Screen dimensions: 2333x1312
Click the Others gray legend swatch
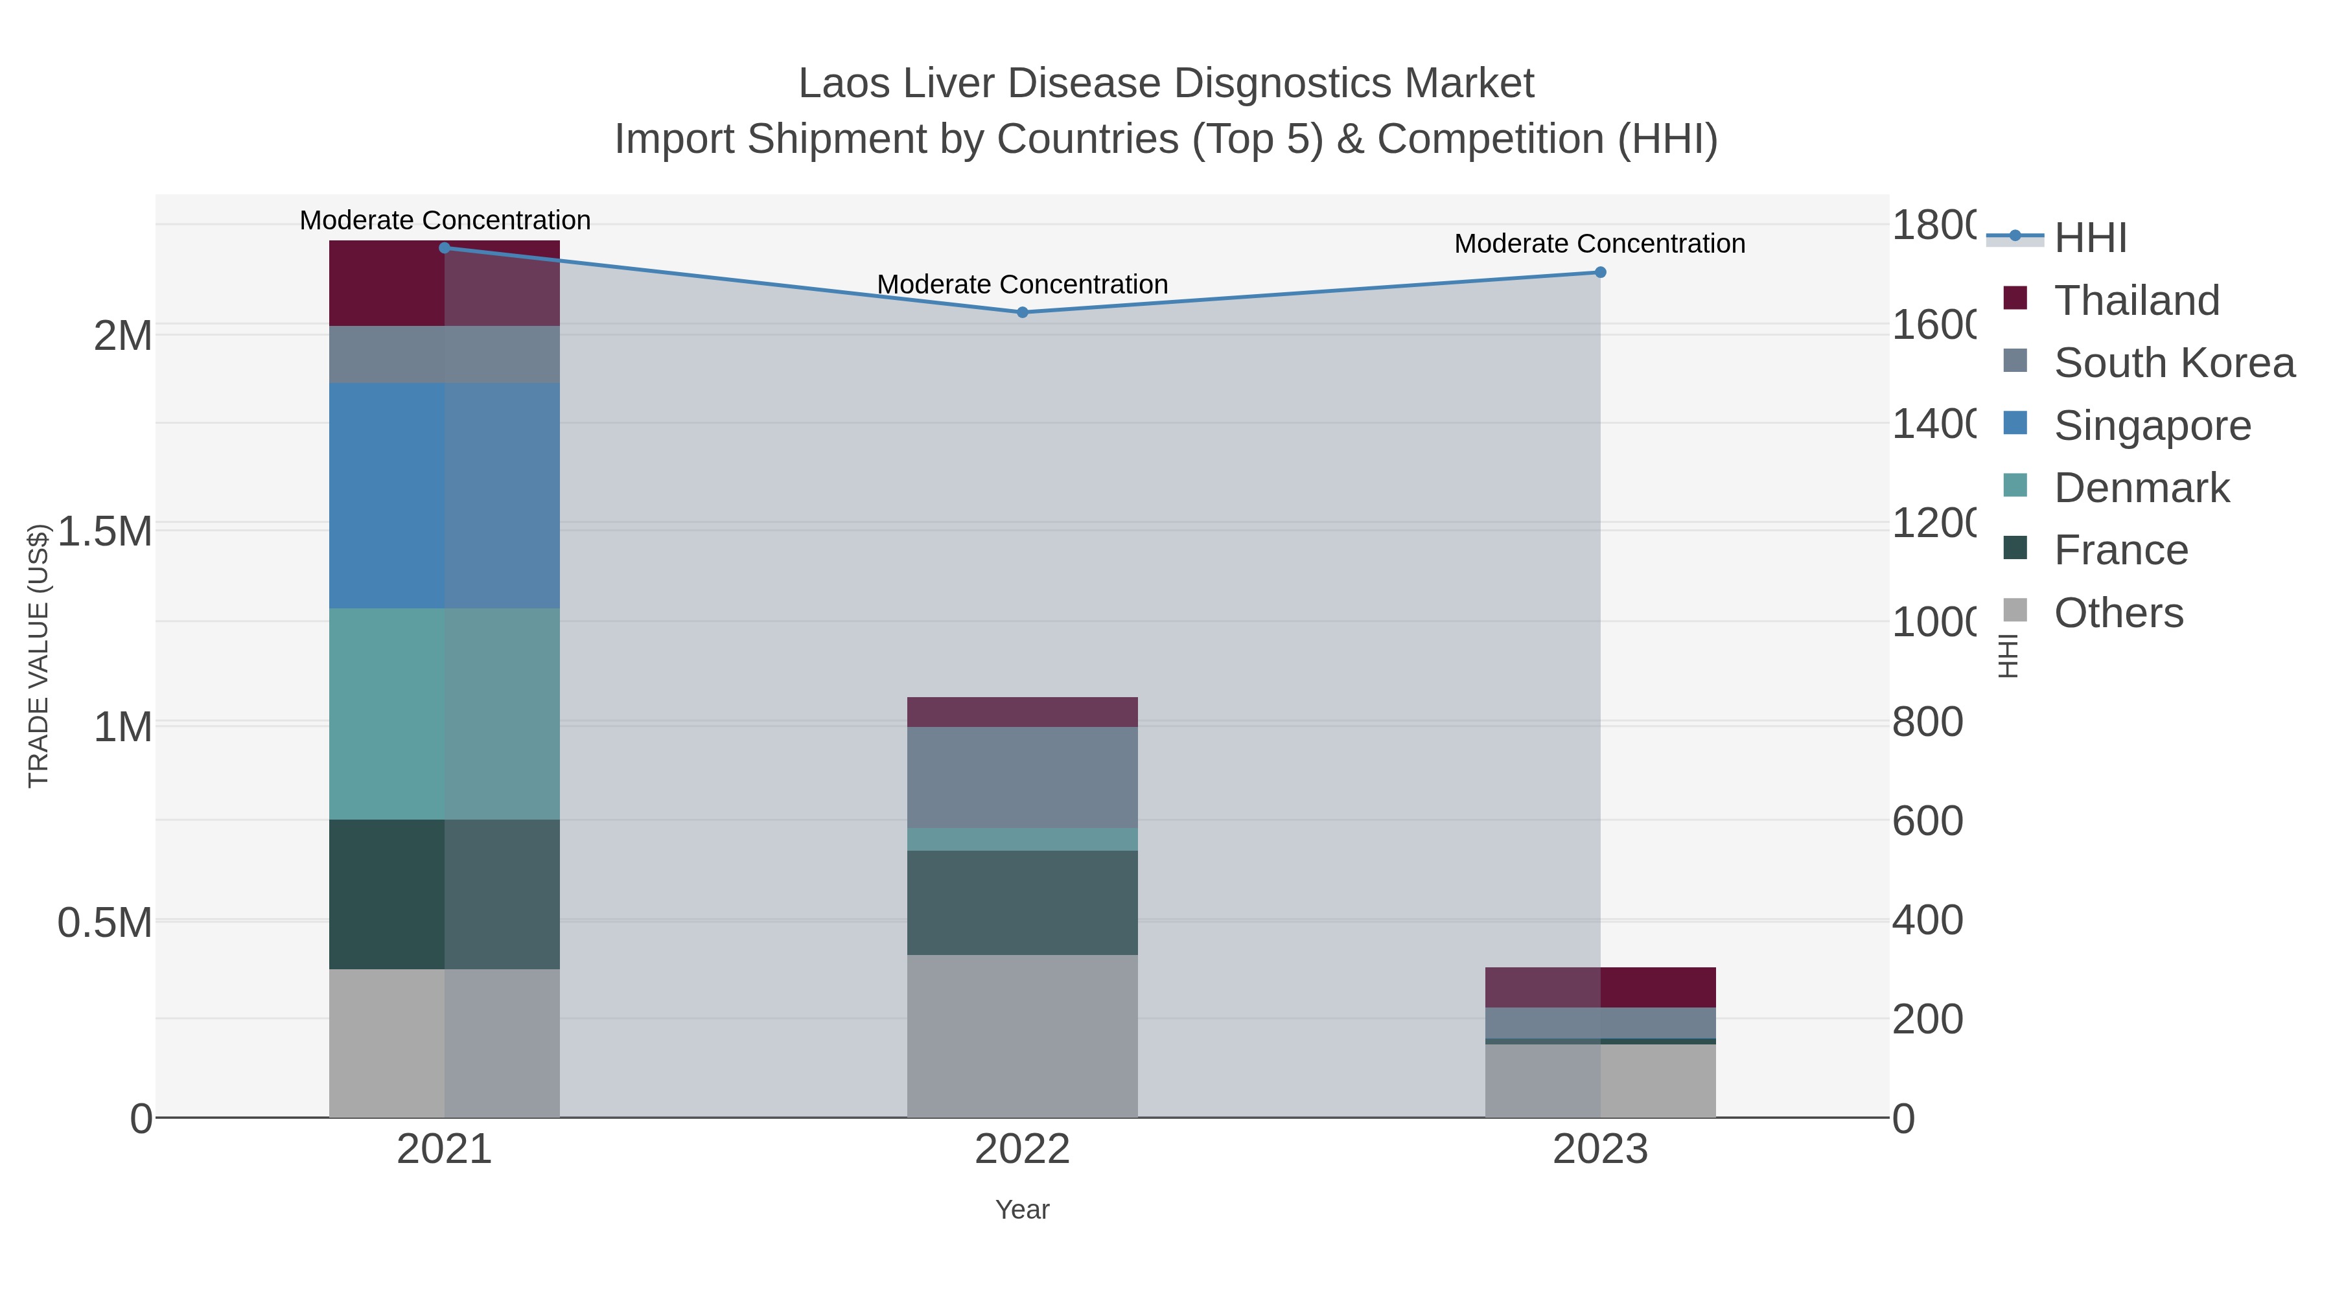pos(2015,610)
